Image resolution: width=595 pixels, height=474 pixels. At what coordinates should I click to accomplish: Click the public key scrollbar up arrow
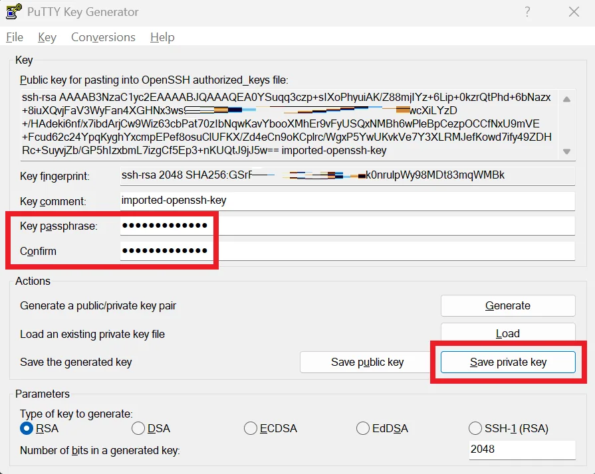click(566, 100)
